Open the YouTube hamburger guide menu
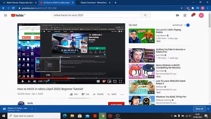211x119 pixels. coord(6,15)
